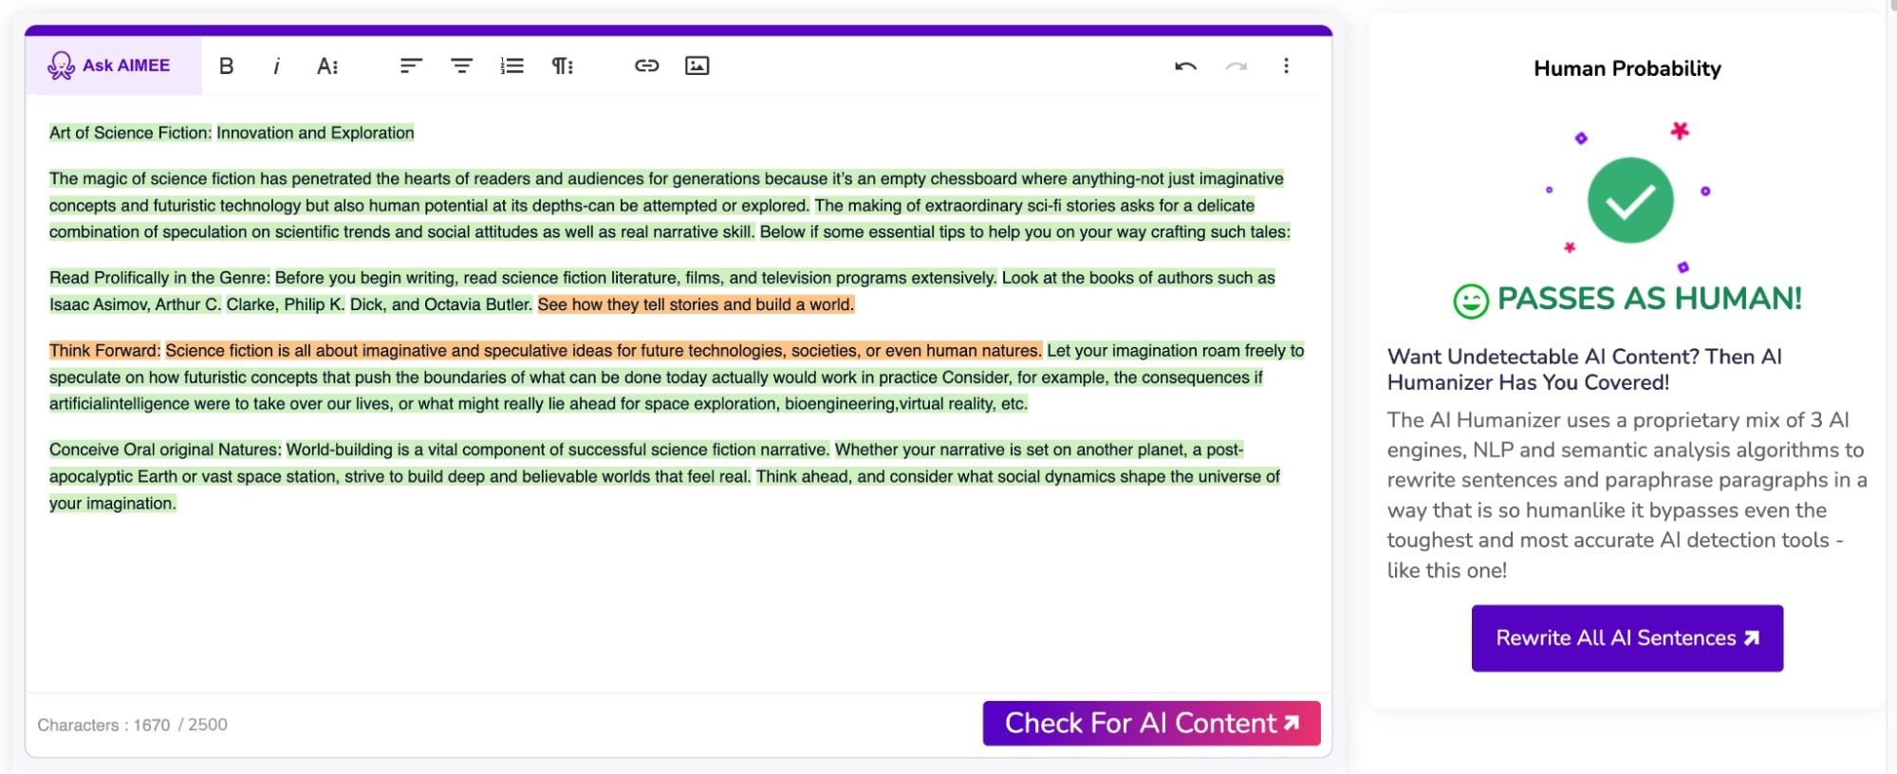Image resolution: width=1897 pixels, height=774 pixels.
Task: Click Rewrite All AI Sentences
Action: click(x=1627, y=638)
